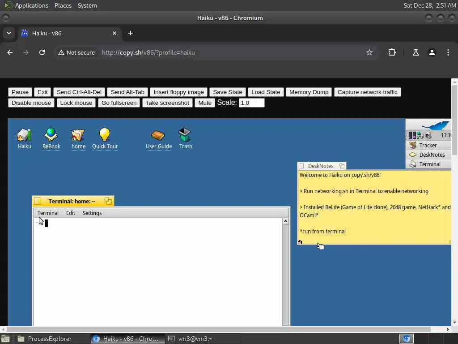Open the Places menu in top panel

tap(63, 5)
